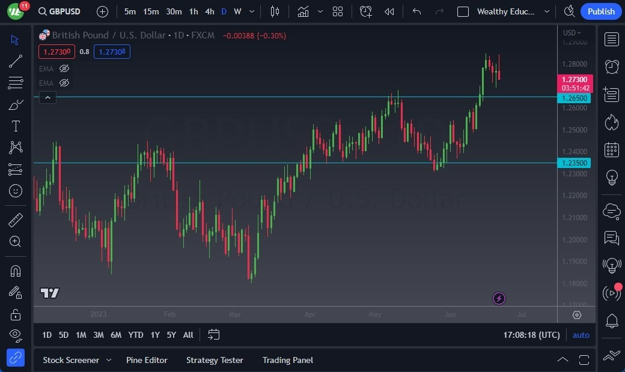The image size is (625, 372).
Task: Expand the timeframe dropdown beside W
Action: pyautogui.click(x=251, y=11)
